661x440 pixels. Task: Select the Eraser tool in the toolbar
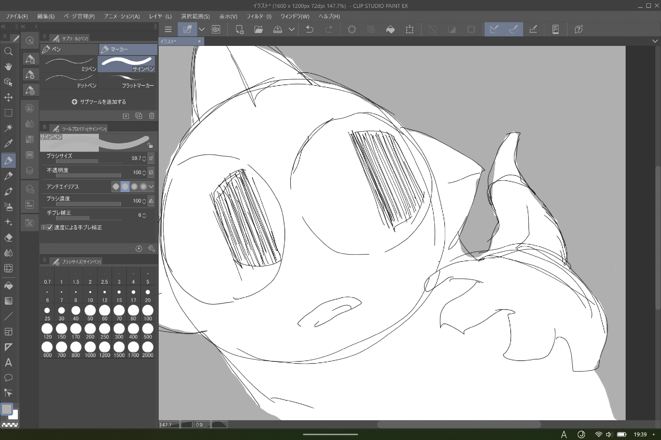9,238
